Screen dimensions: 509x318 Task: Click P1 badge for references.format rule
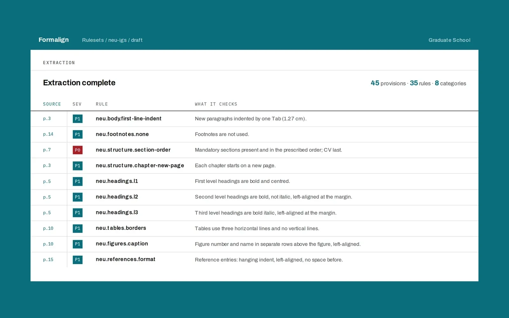click(x=78, y=259)
